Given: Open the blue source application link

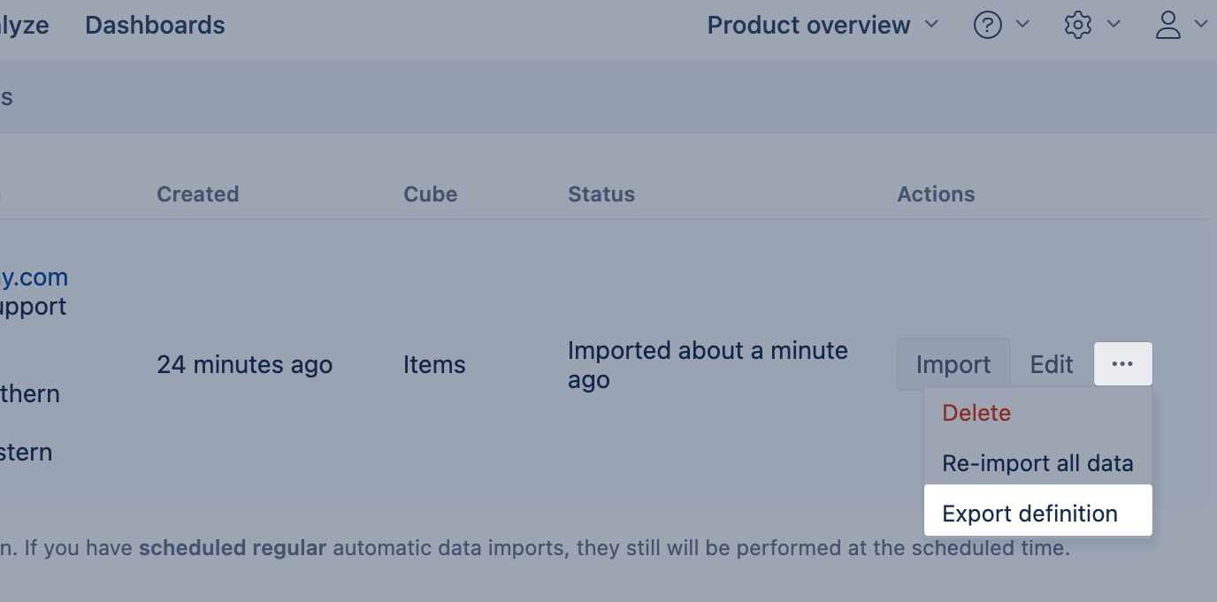Looking at the screenshot, I should click(35, 278).
